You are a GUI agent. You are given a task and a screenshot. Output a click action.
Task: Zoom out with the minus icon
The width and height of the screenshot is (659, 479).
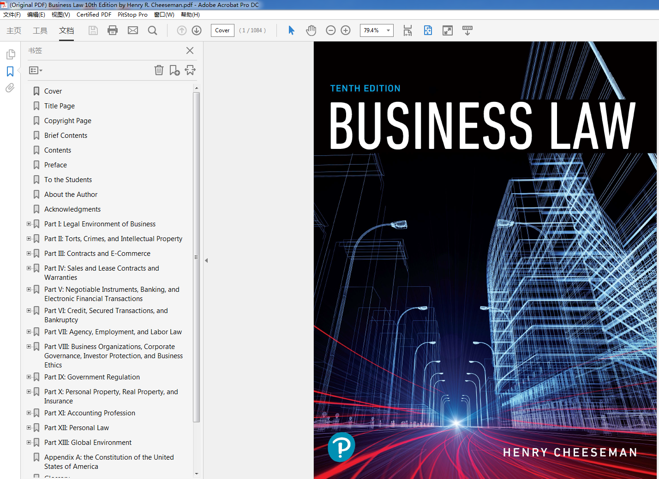[330, 30]
